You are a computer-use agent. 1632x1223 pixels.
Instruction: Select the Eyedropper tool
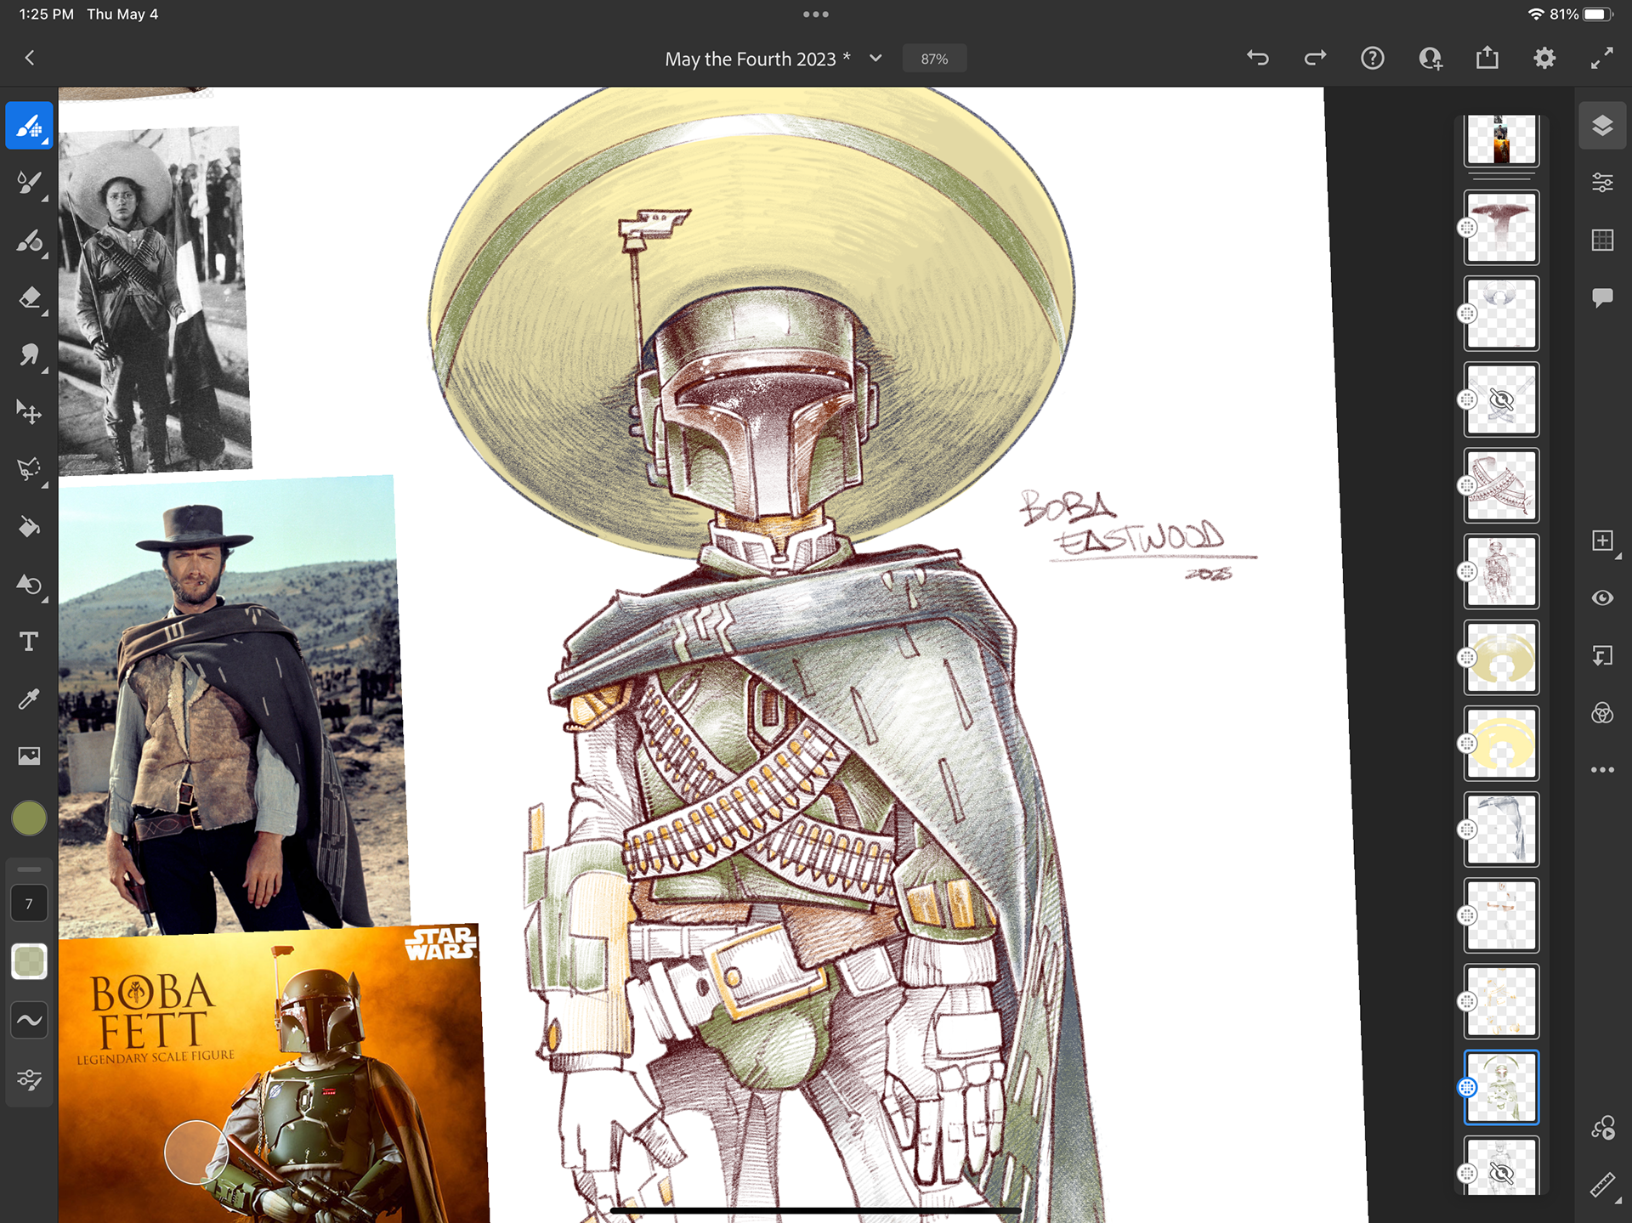pyautogui.click(x=30, y=699)
